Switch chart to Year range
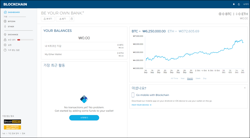The height and width of the screenshot is (138, 250). (x=182, y=78)
